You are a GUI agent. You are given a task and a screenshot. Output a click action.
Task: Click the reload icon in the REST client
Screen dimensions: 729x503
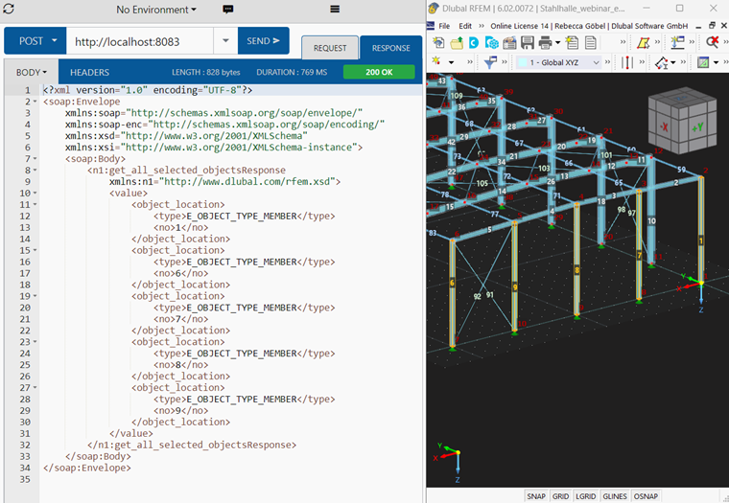pos(9,9)
